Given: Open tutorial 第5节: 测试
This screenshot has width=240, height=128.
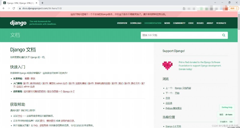Looking at the screenshot, I should pyautogui.click(x=117, y=84).
